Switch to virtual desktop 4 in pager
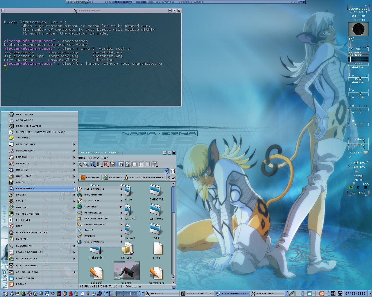This screenshot has height=297, width=372. pos(135,294)
